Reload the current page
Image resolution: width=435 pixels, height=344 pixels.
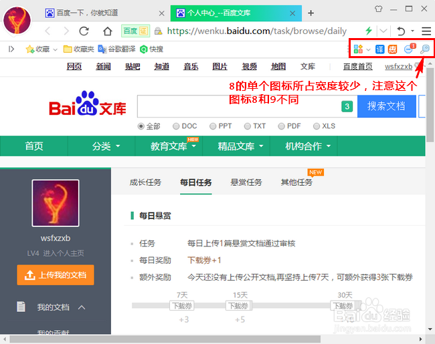coord(84,31)
